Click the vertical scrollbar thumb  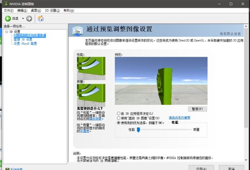point(246,78)
